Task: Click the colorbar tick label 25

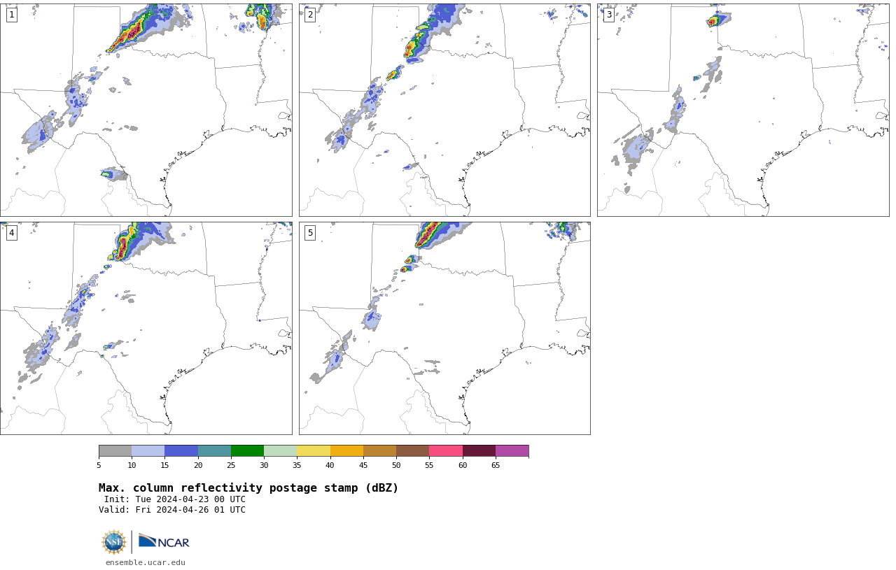Action: (x=231, y=466)
